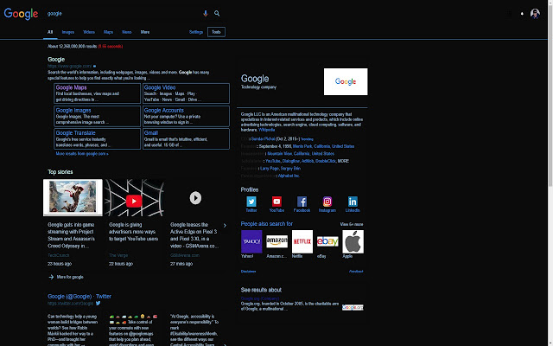Click the arrow icon beside More for google
Viewport: 553px width, 346px height.
click(x=51, y=277)
